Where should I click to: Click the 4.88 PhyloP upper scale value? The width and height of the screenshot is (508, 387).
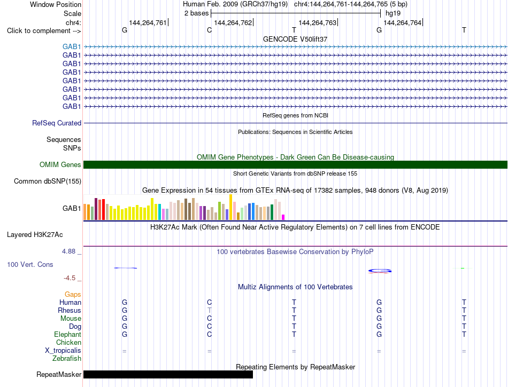[68, 251]
